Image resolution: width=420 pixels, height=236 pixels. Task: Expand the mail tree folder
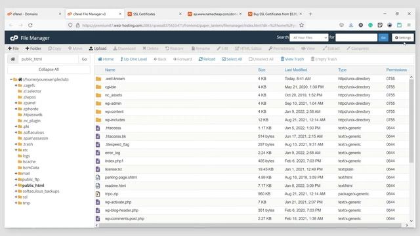tap(16, 174)
